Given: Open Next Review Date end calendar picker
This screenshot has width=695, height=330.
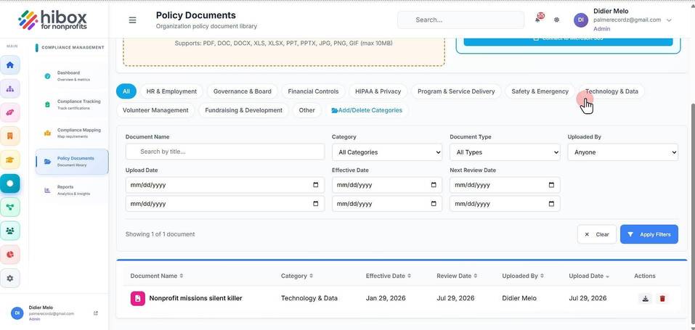Looking at the screenshot, I should 551,204.
